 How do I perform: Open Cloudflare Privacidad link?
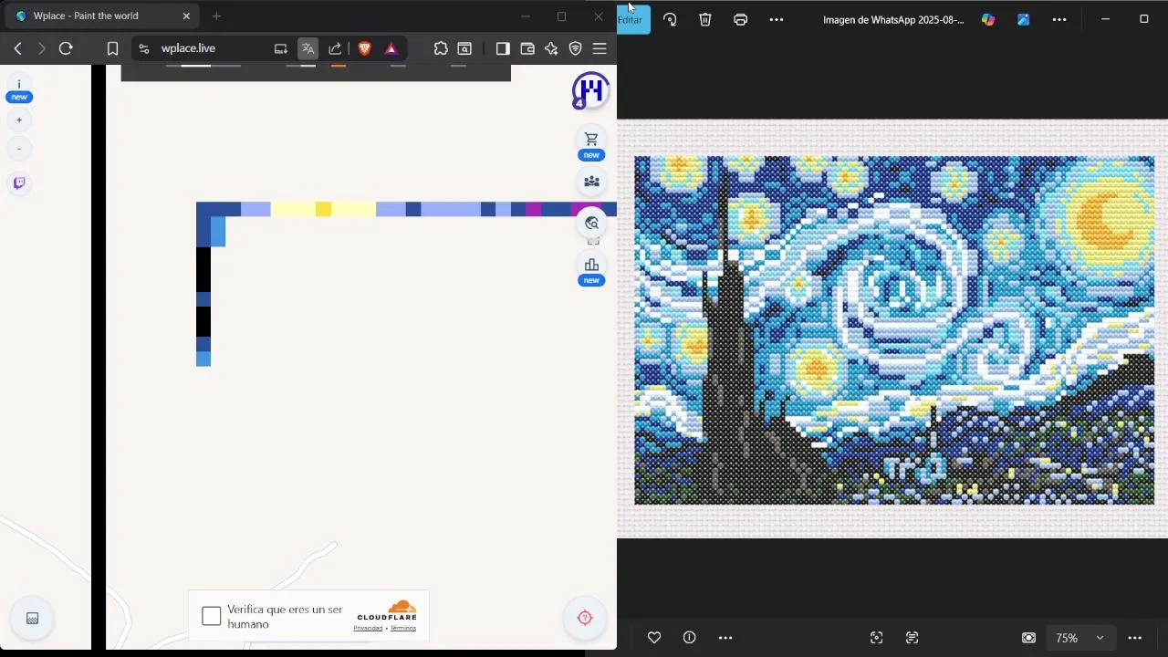coord(368,629)
